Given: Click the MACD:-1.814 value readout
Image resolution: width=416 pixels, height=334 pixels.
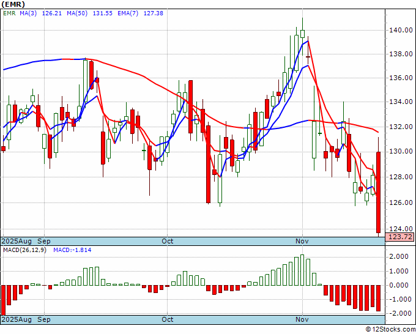Looking at the screenshot, I should pos(72,250).
